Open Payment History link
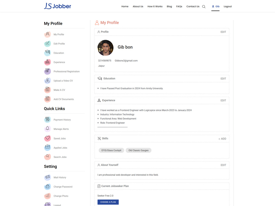 tap(62, 120)
